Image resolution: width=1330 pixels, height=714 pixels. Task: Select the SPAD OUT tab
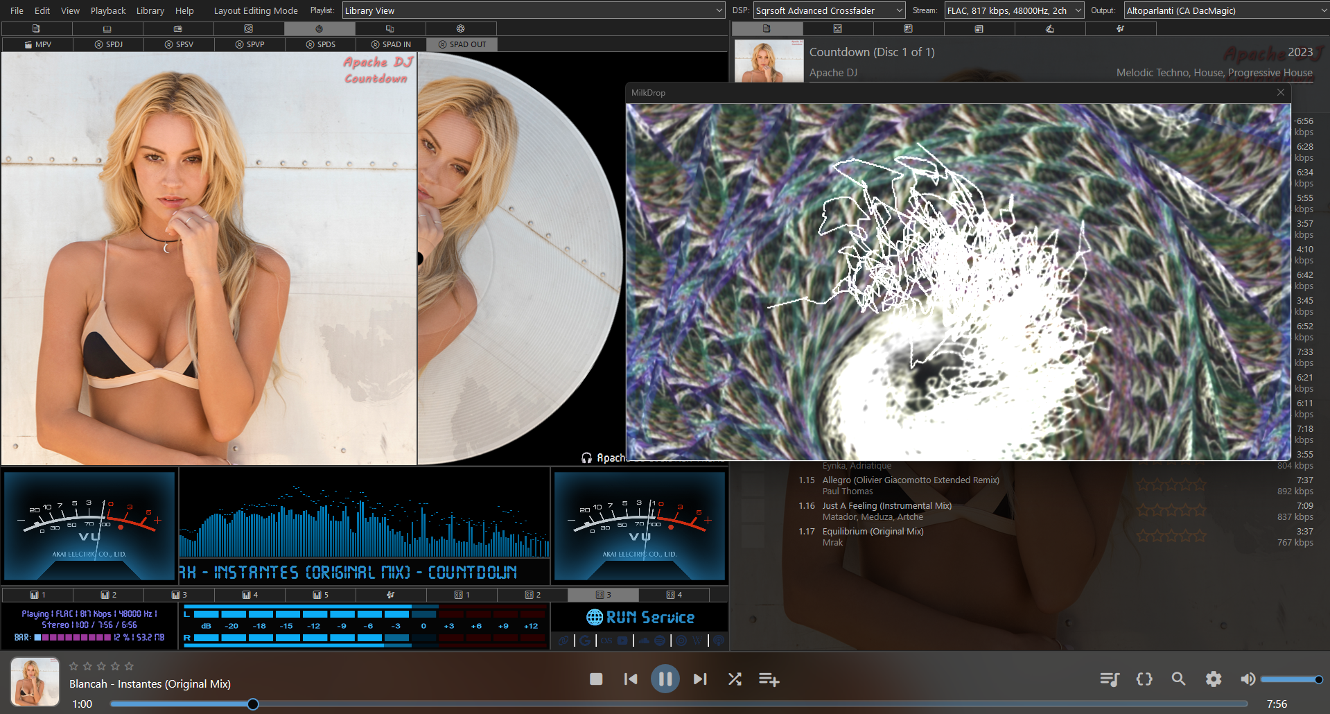[462, 44]
